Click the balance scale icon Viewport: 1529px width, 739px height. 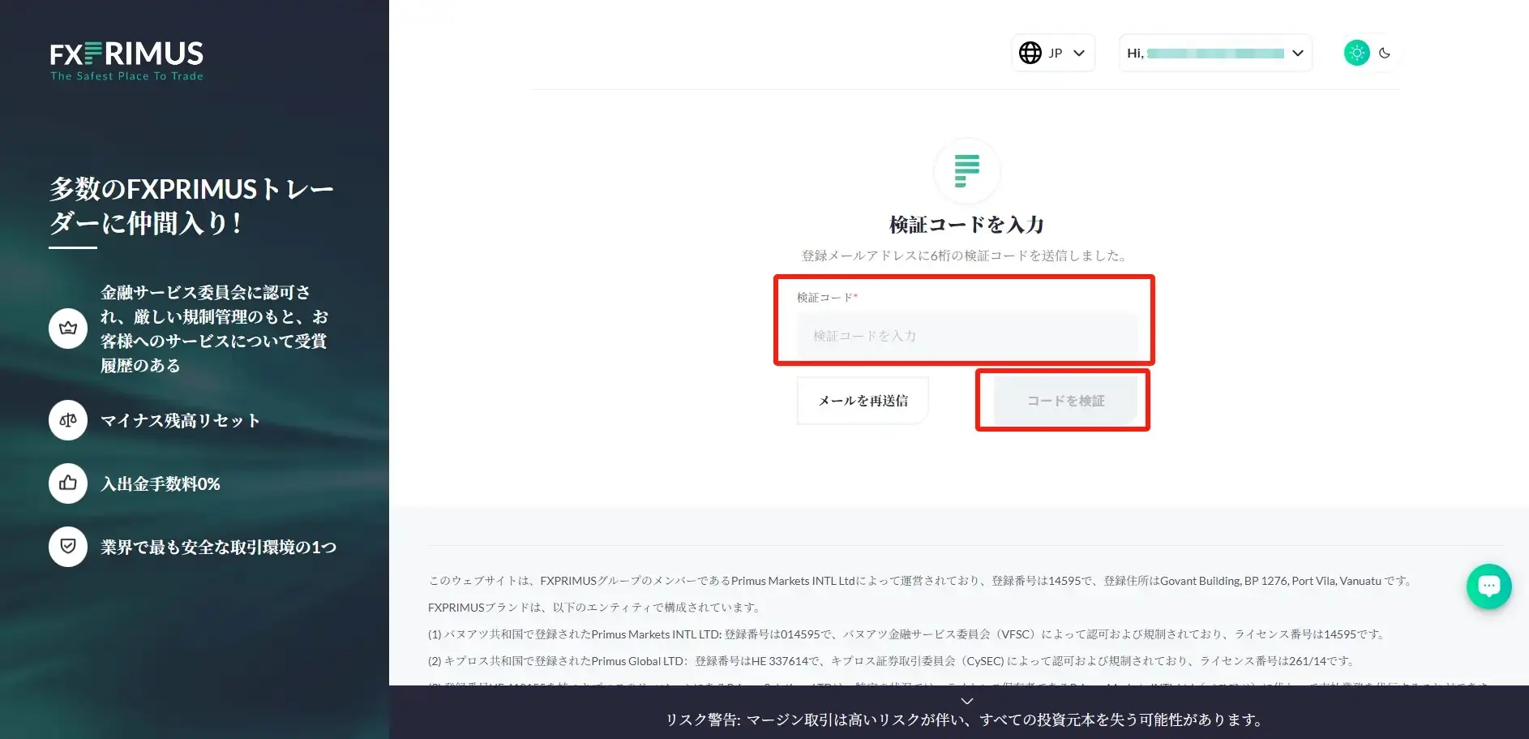(68, 420)
